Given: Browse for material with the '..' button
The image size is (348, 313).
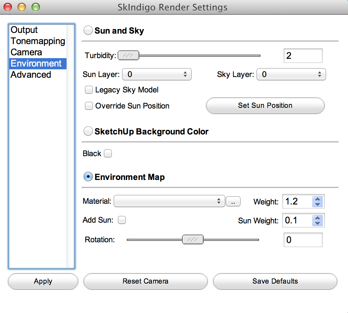Looking at the screenshot, I should (x=233, y=201).
